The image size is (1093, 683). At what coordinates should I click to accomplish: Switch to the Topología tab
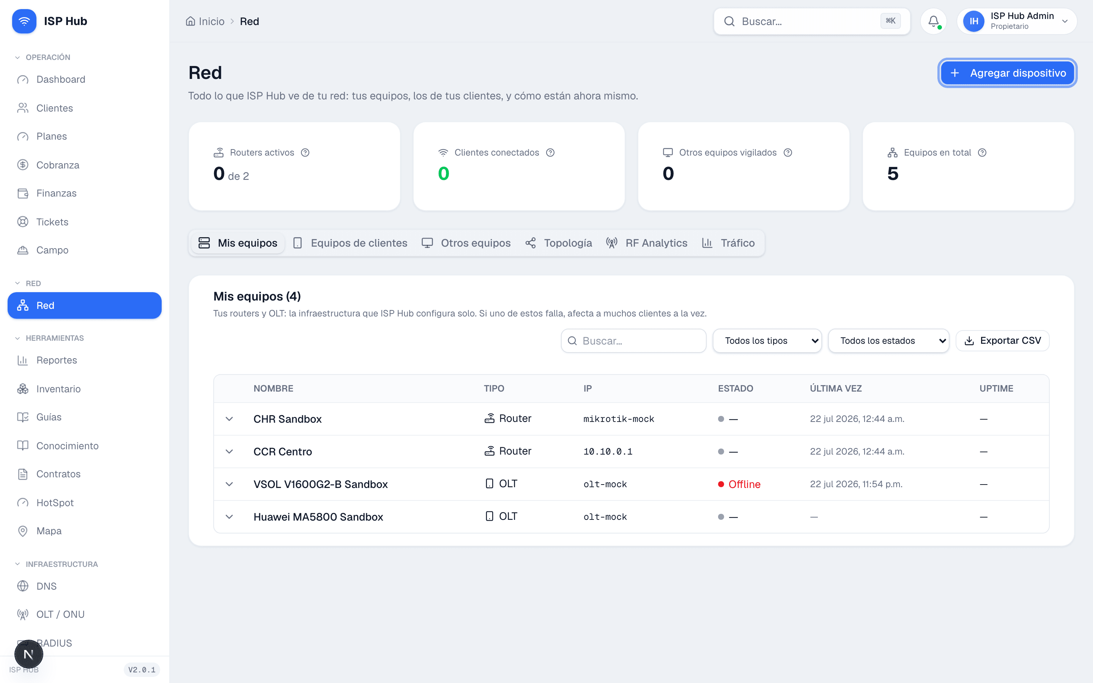coord(559,243)
